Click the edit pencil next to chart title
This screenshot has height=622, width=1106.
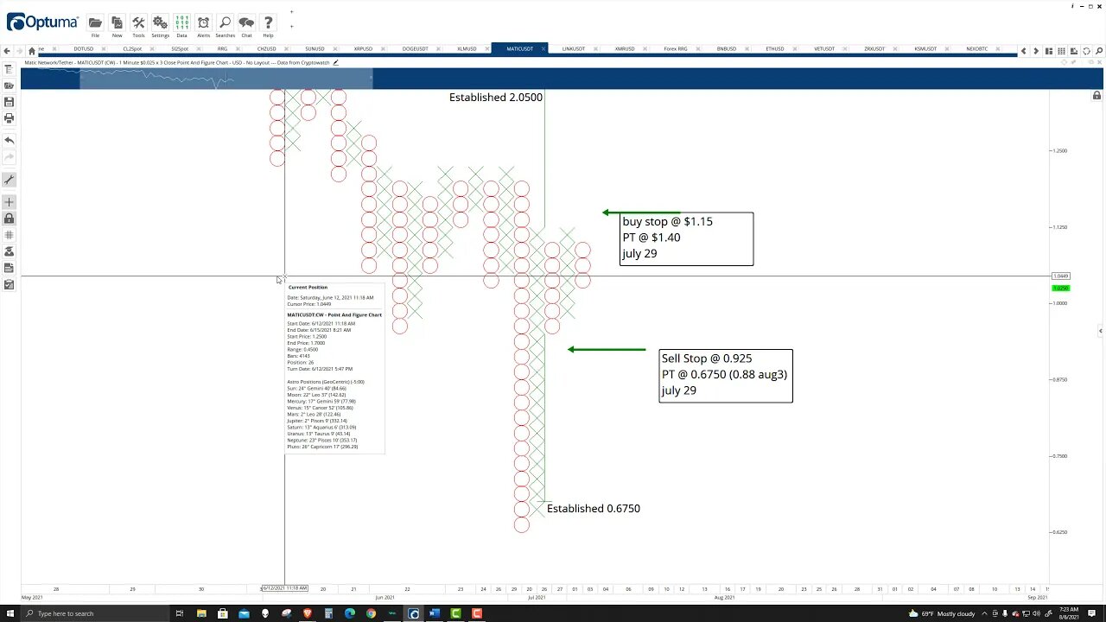[336, 62]
